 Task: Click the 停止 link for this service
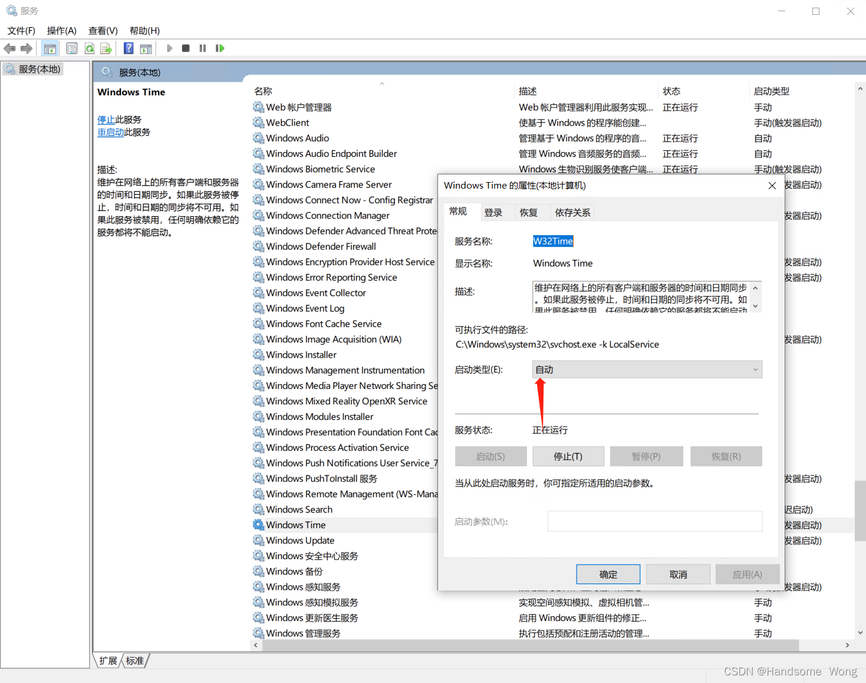106,120
